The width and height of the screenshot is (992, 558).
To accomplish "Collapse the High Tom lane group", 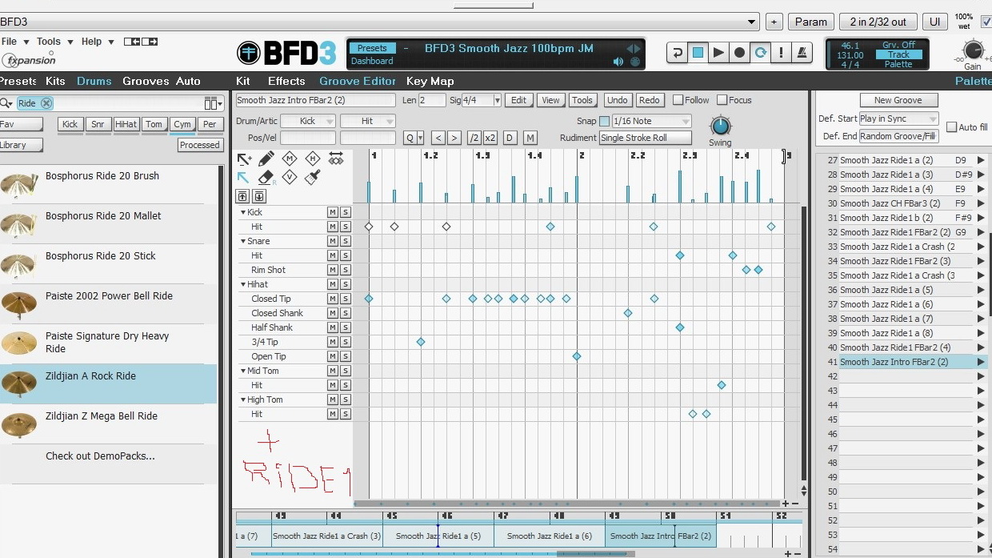I will click(x=243, y=399).
